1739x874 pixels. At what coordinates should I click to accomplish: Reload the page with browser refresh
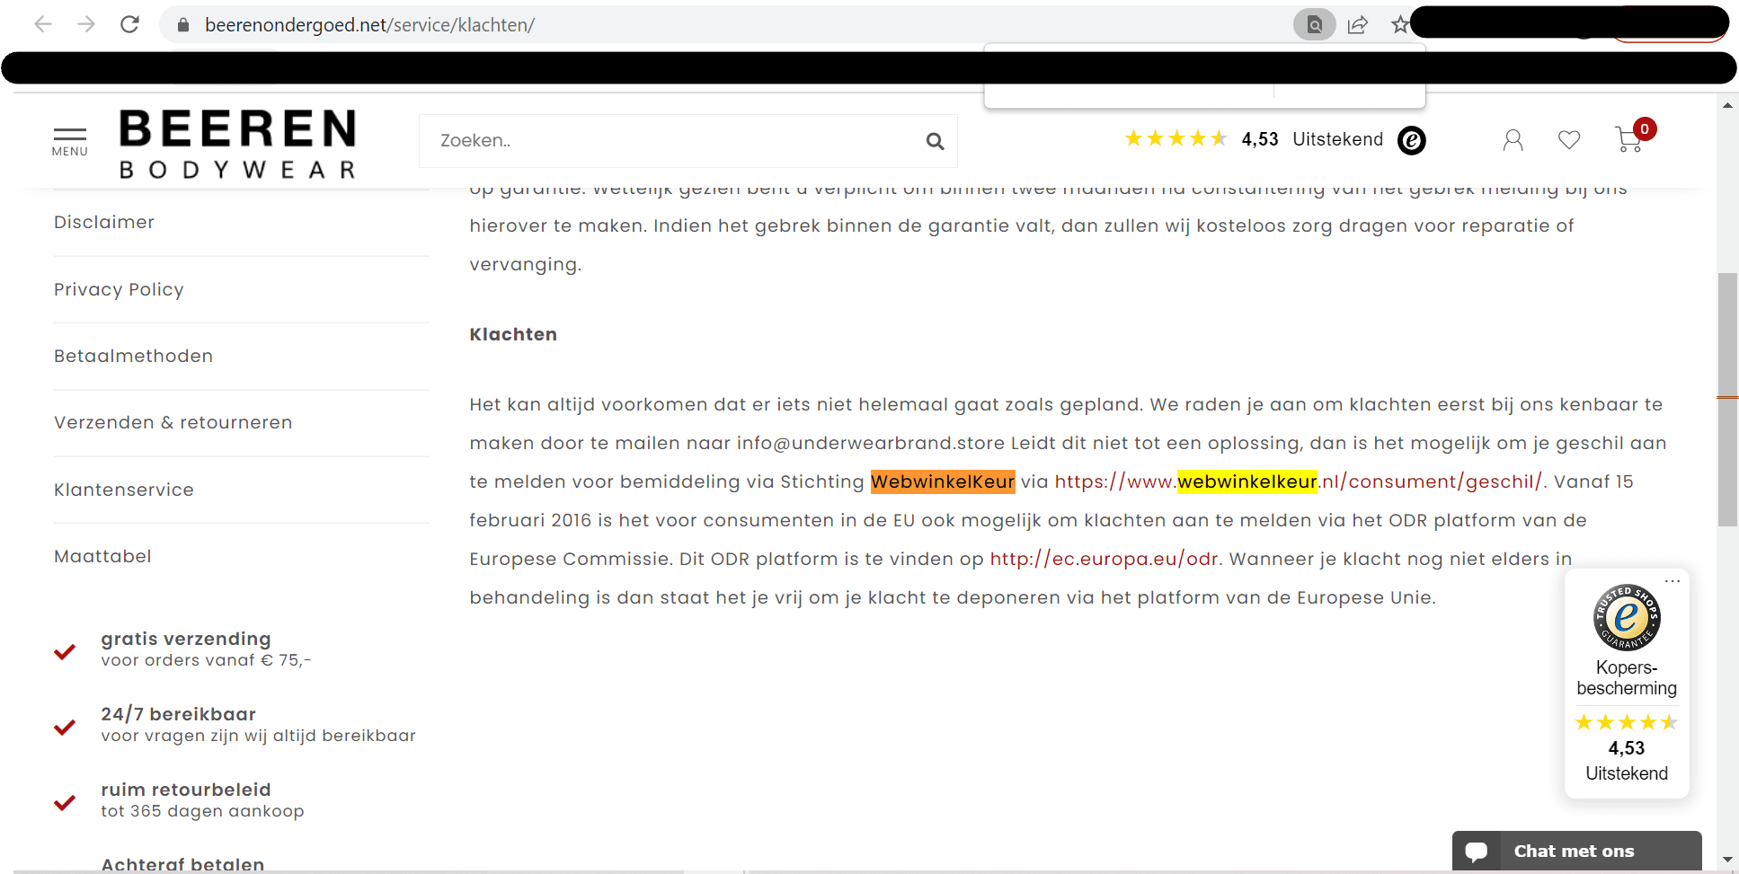[129, 24]
